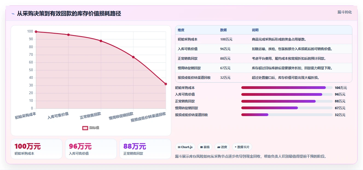Click the footer note starting 漏斗展示库存风险
Viewport: 363px width, 170px height.
[251, 157]
